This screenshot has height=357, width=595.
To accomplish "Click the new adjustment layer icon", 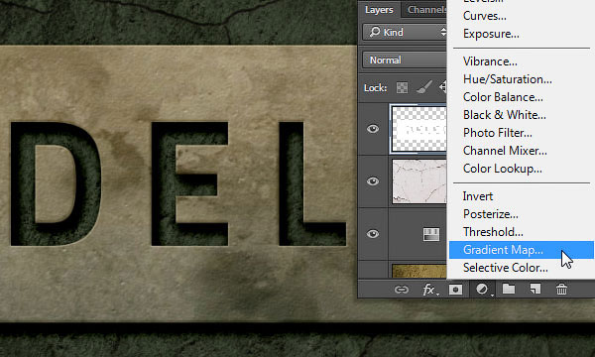I will [x=482, y=290].
